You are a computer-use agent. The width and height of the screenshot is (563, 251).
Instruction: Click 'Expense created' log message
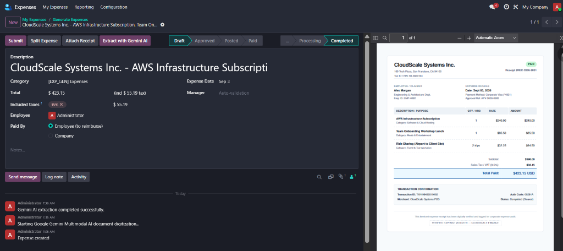coord(34,238)
